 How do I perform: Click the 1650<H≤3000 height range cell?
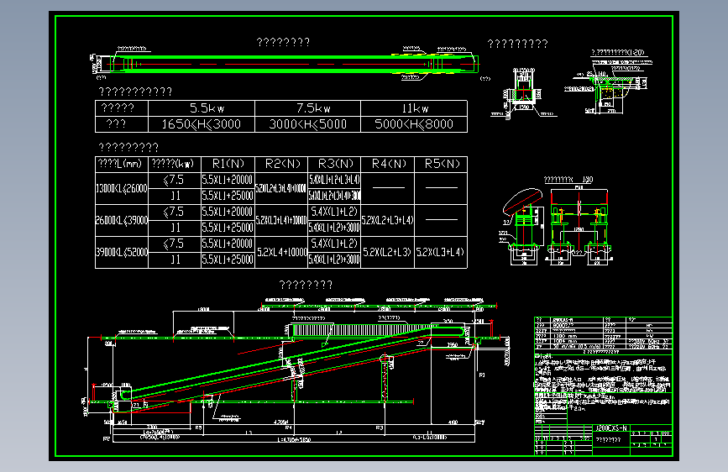coord(201,124)
